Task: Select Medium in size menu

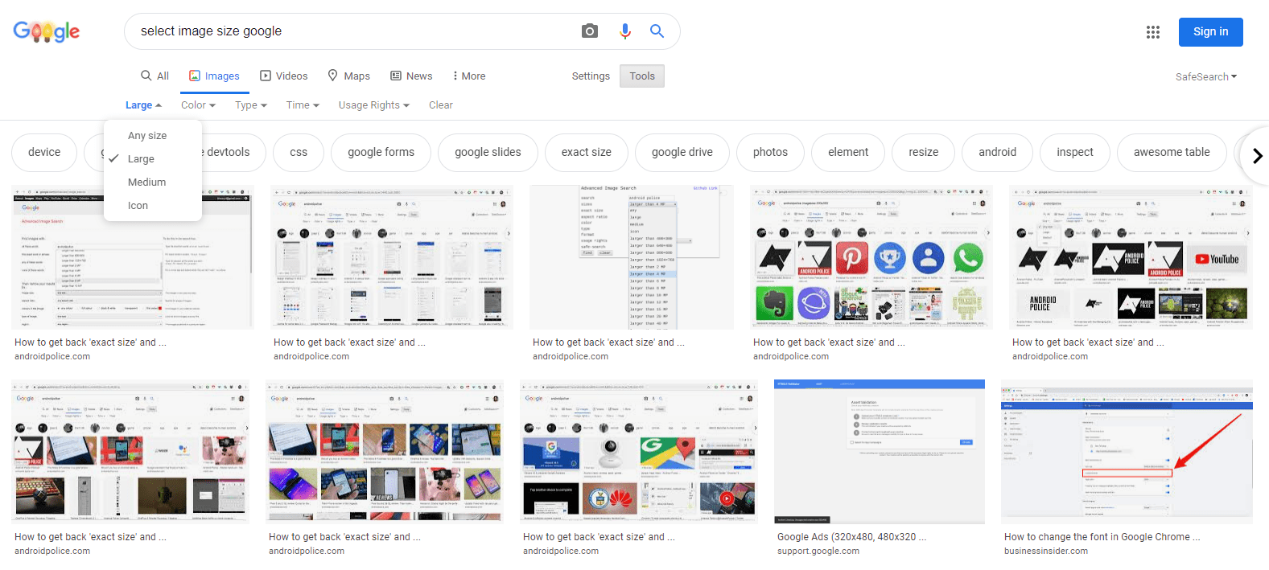Action: click(x=153, y=182)
